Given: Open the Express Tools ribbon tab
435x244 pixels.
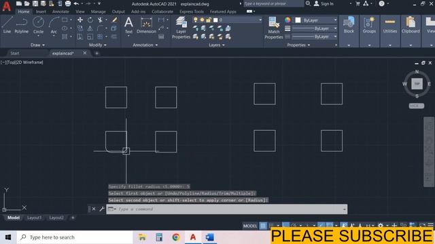Looking at the screenshot, I should tap(192, 12).
